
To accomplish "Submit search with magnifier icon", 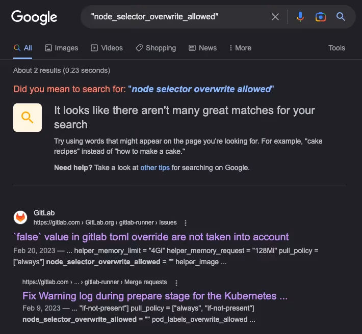I will [x=341, y=17].
